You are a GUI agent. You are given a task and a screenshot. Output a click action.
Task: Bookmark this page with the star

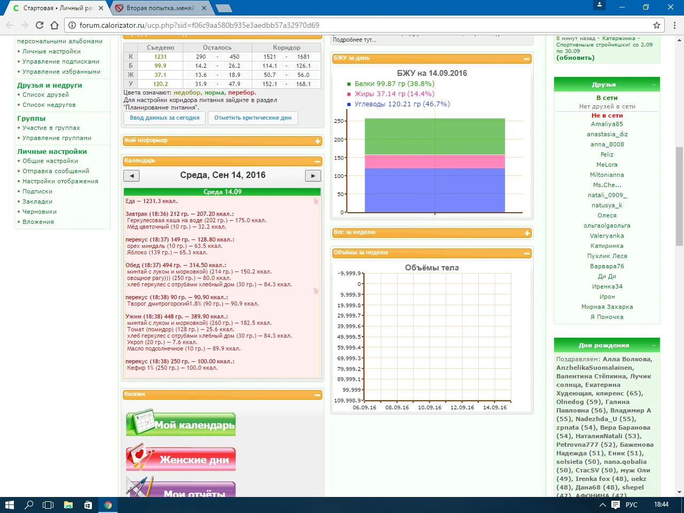657,25
